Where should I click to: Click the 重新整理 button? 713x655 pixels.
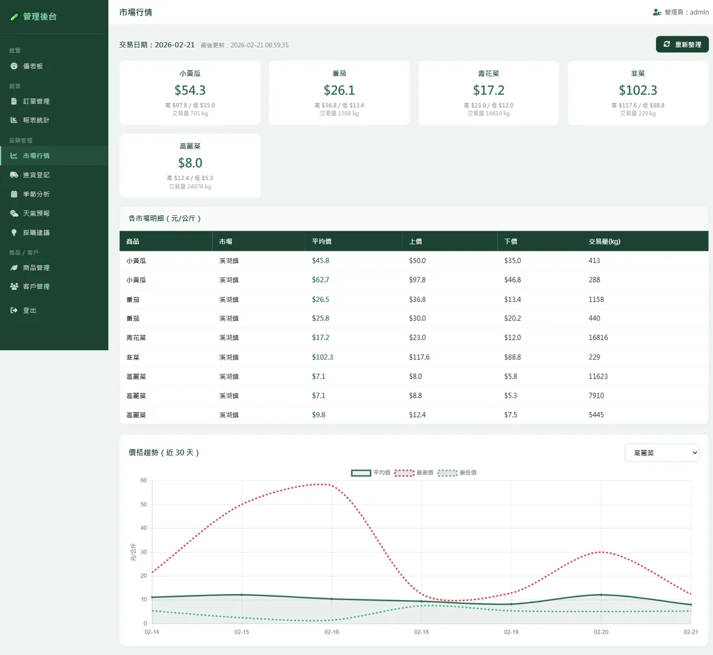(x=682, y=44)
